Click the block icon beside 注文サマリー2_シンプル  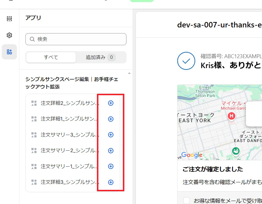pos(34,151)
